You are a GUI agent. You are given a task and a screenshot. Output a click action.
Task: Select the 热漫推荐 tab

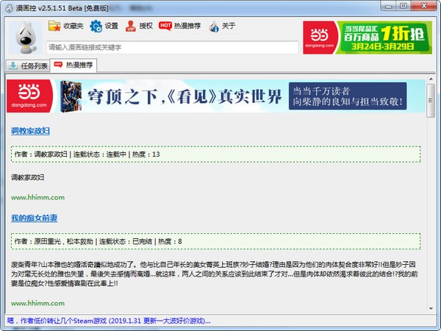pyautogui.click(x=73, y=65)
